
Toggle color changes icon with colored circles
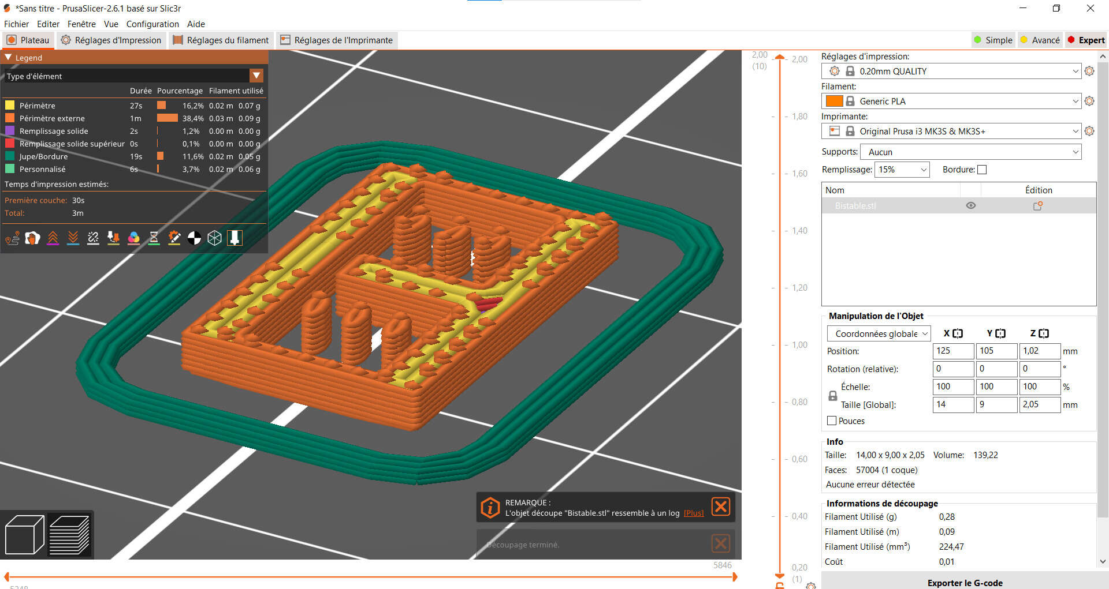tap(134, 238)
